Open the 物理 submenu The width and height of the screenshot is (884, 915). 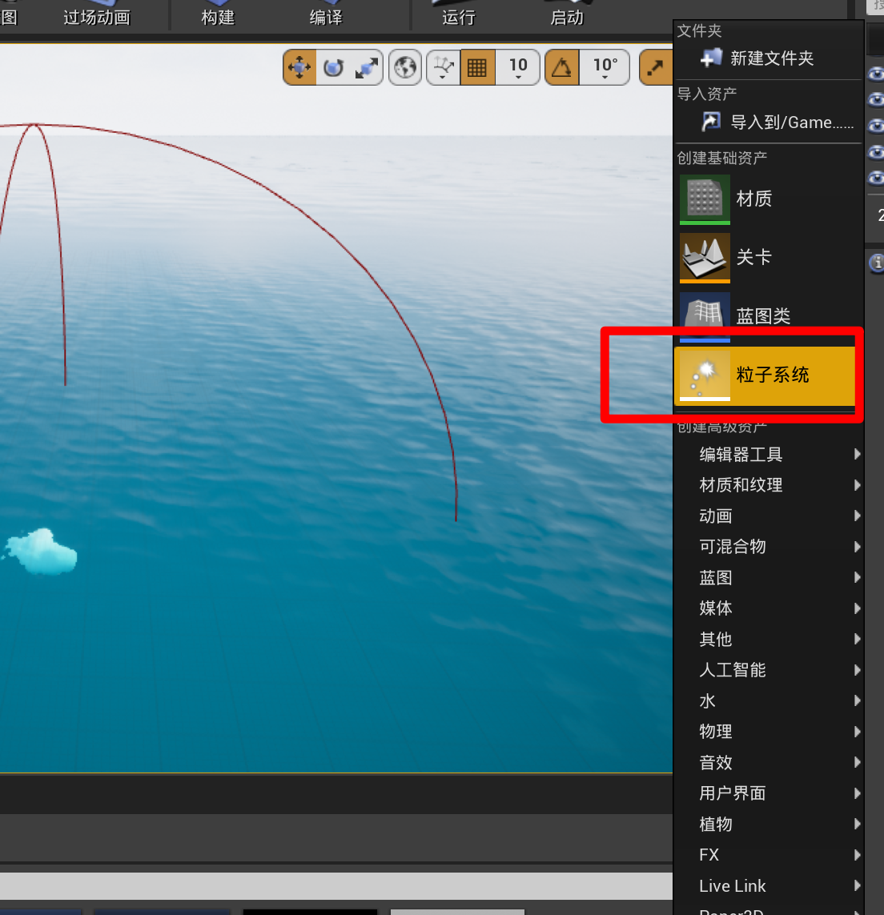769,732
